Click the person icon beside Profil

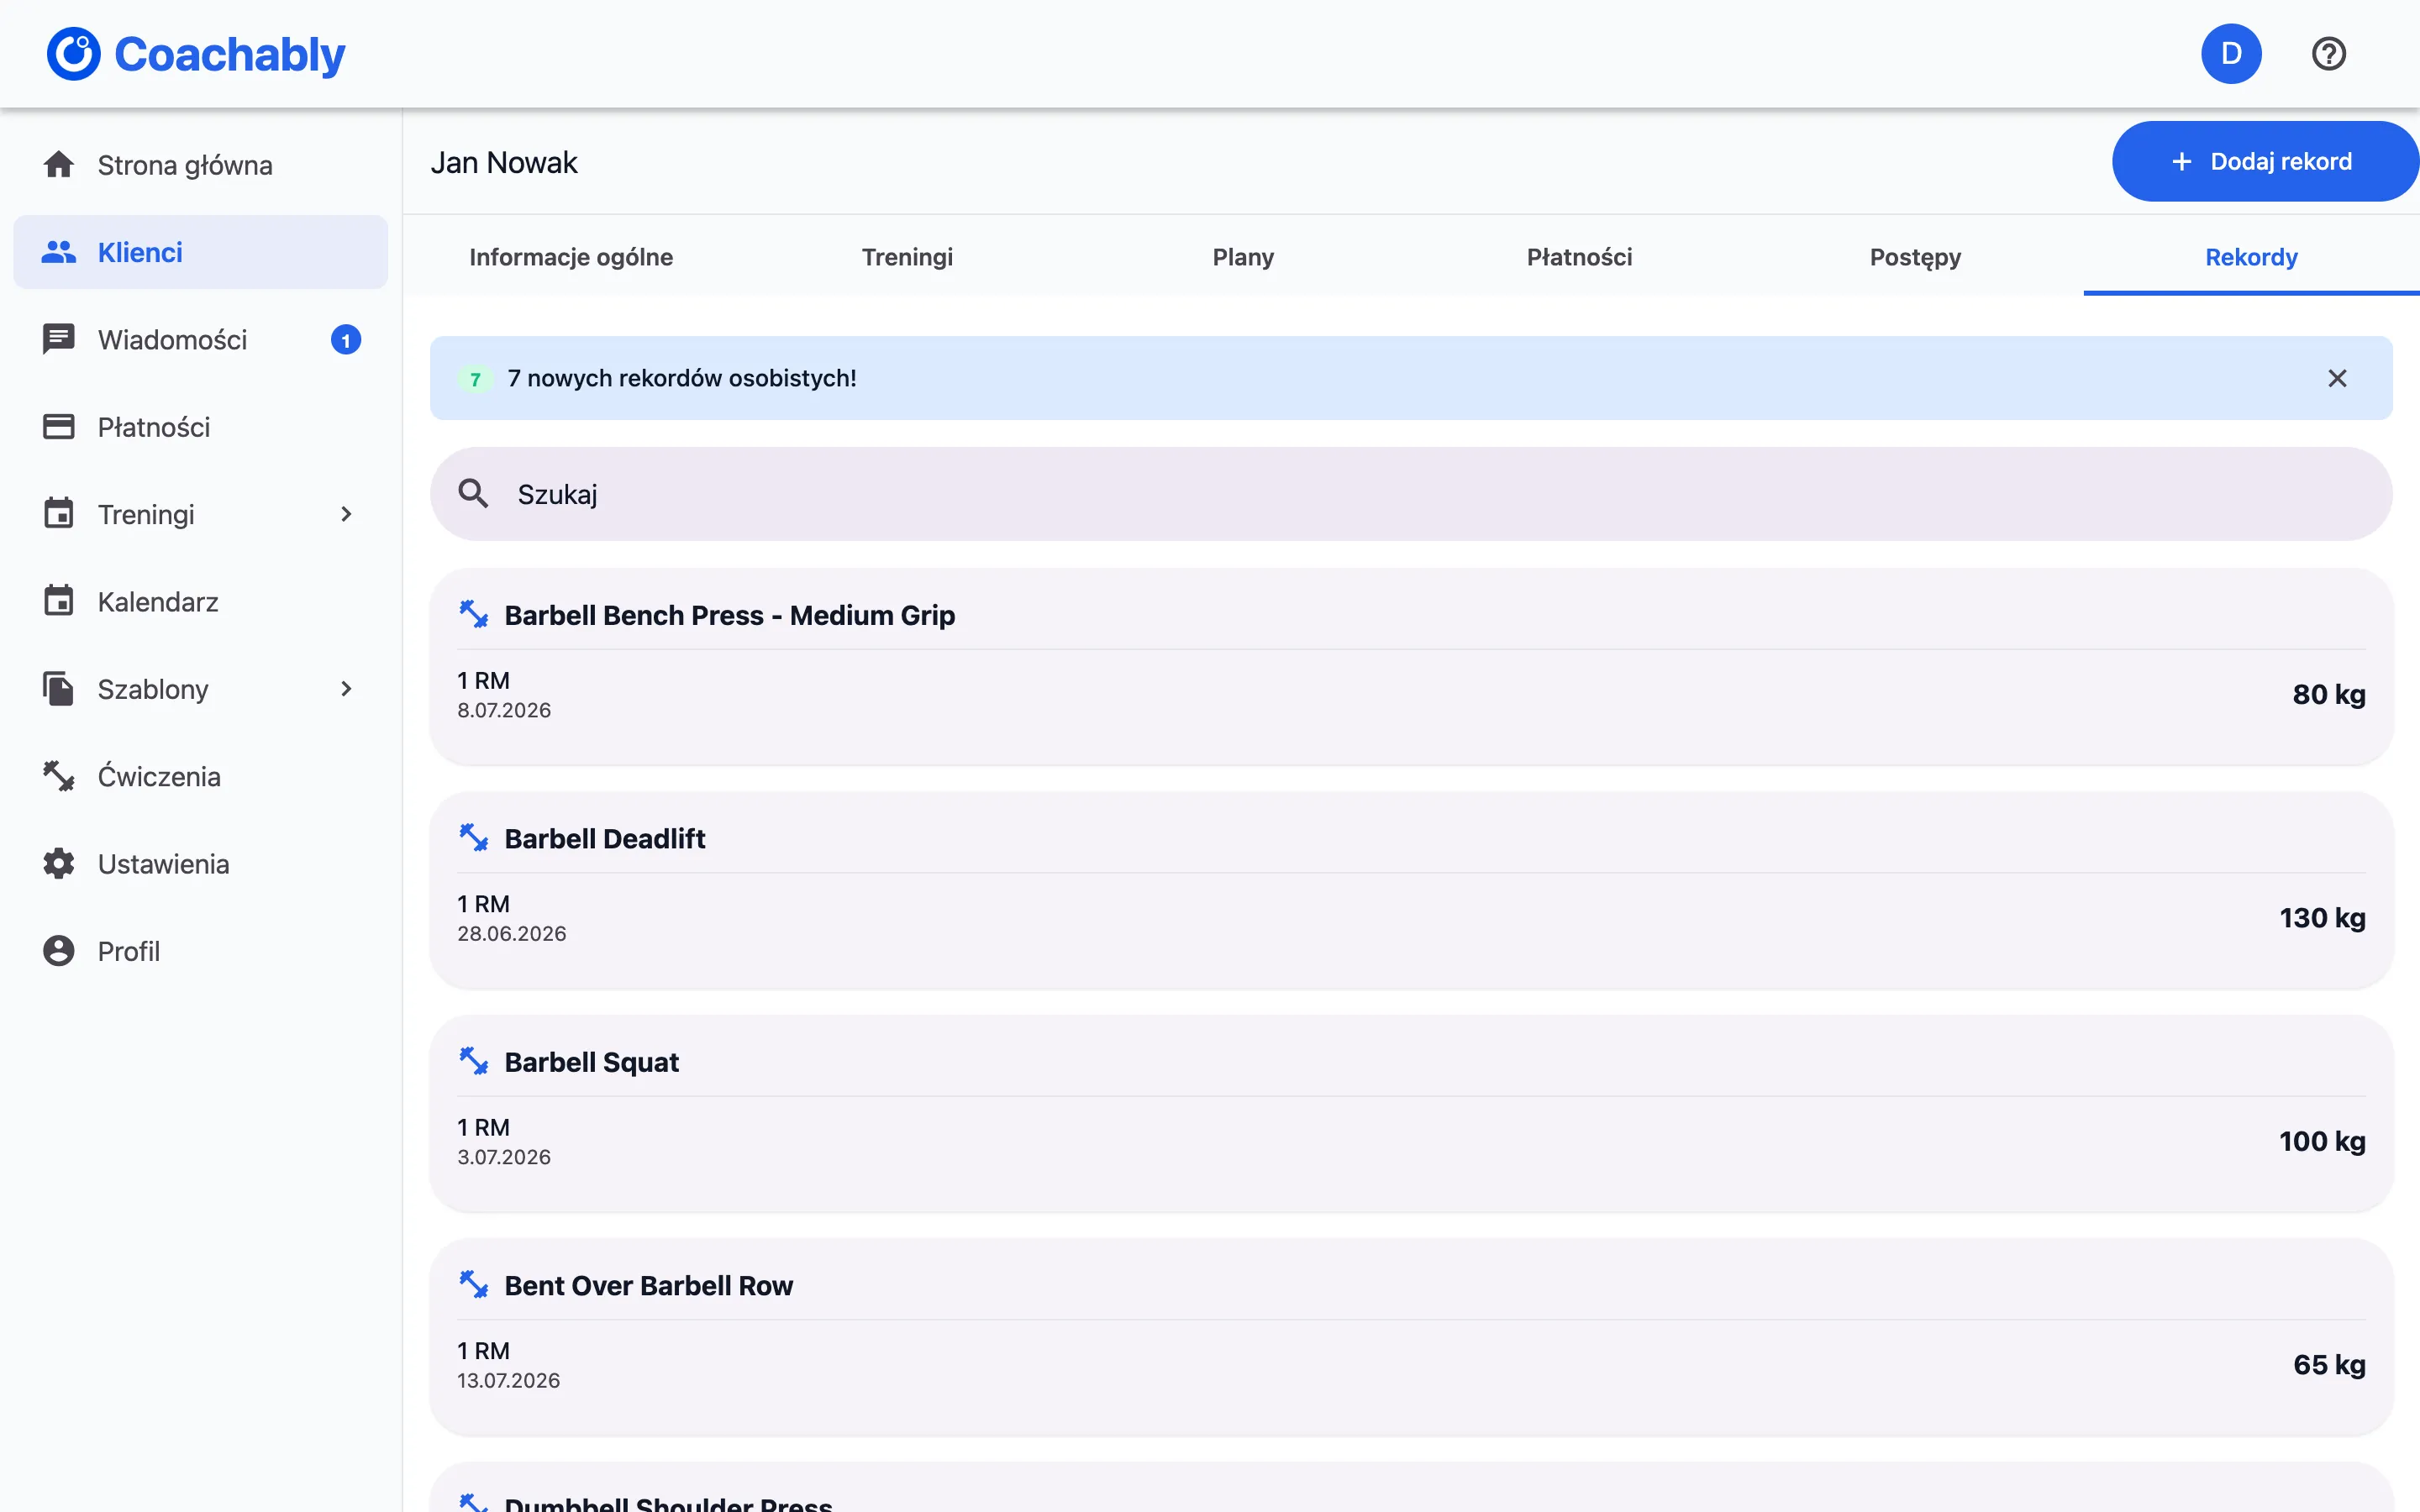click(59, 951)
